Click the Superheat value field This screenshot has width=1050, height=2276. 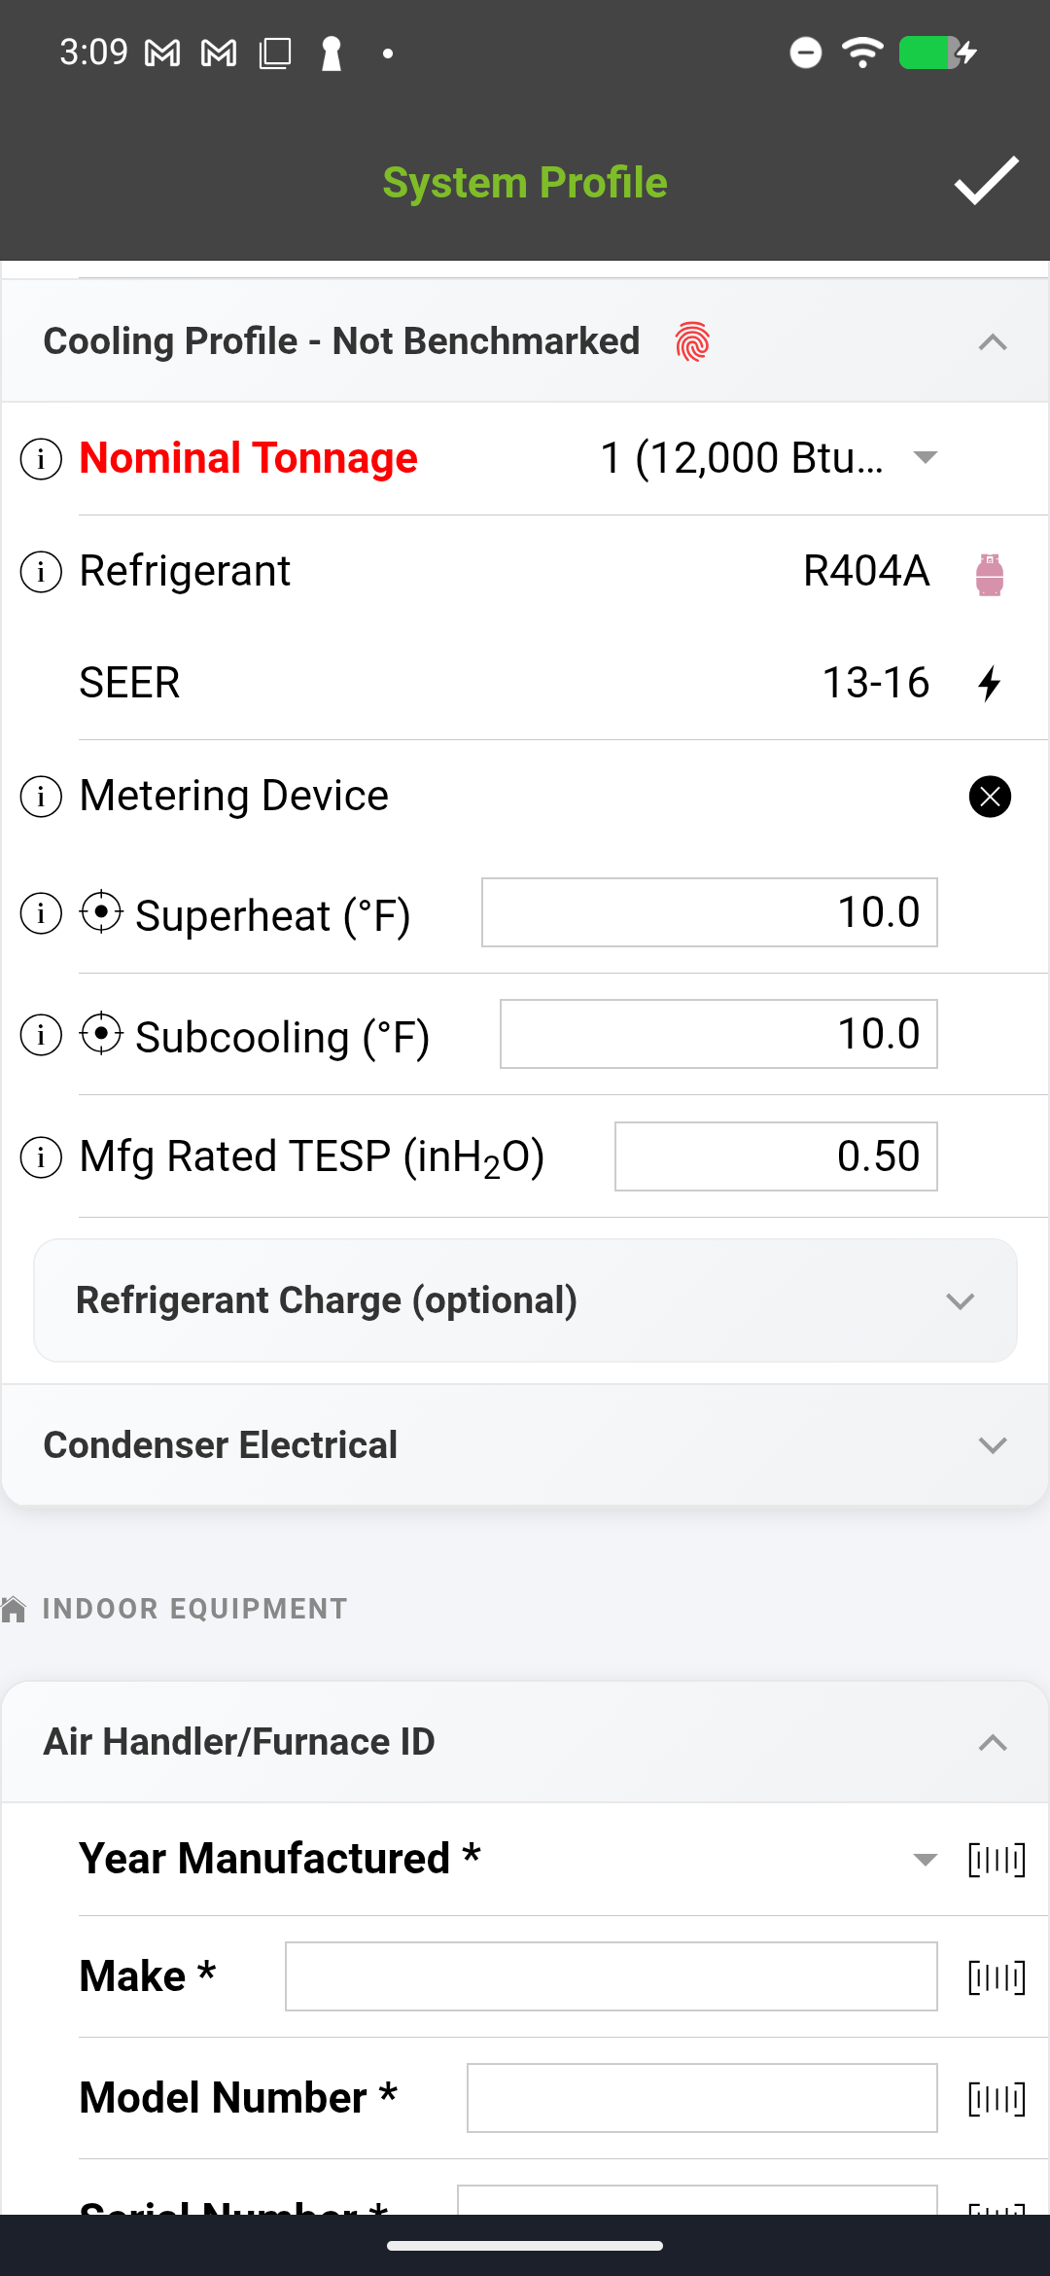point(708,912)
